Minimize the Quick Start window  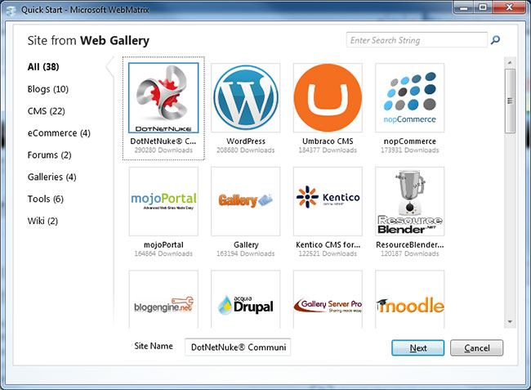pyautogui.click(x=464, y=7)
